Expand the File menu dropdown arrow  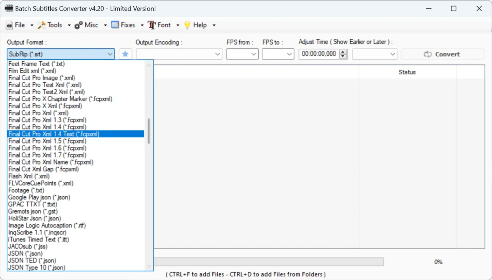pyautogui.click(x=32, y=25)
